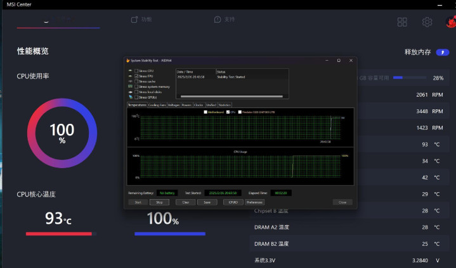Tick the Stress local disks checkbox

[136, 92]
